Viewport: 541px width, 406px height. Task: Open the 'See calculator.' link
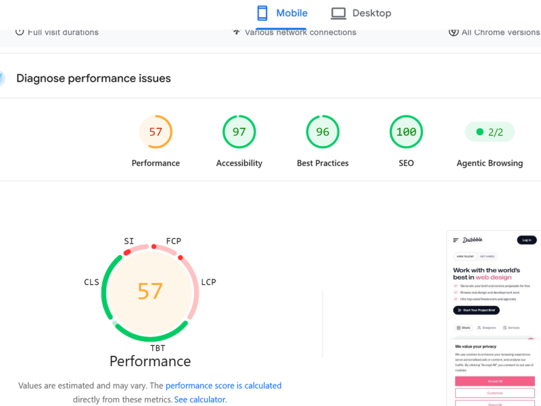tap(200, 399)
